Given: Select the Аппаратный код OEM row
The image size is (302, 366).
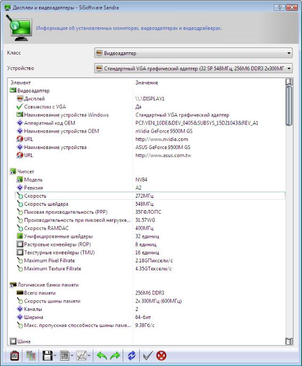Looking at the screenshot, I should point(150,123).
